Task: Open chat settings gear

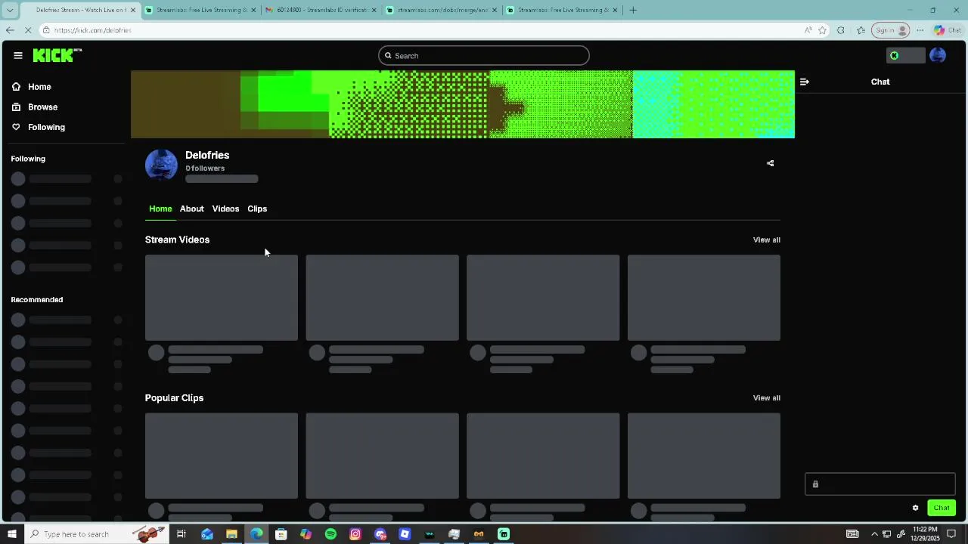Action: coord(915,508)
